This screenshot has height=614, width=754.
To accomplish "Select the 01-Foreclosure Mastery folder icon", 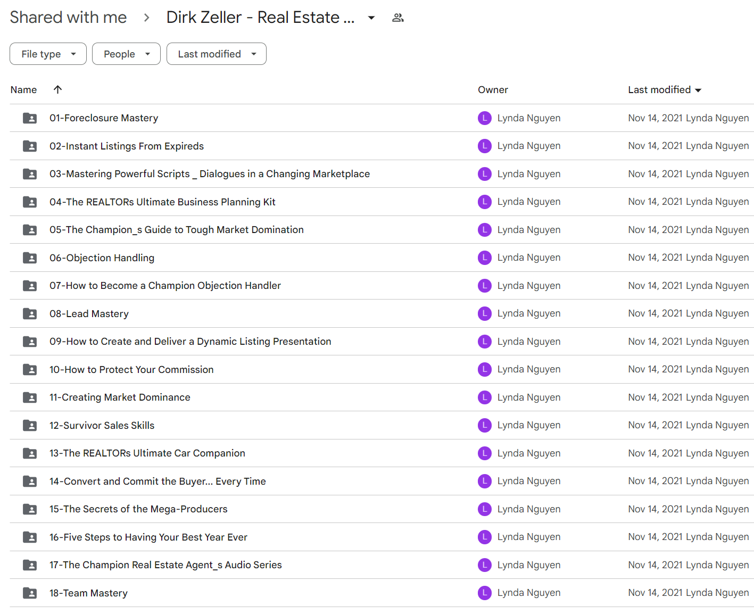I will pyautogui.click(x=30, y=118).
